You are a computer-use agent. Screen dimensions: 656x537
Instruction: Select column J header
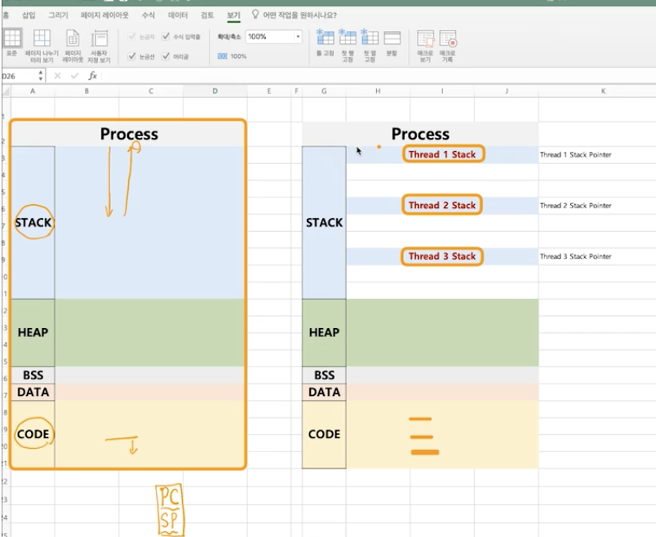click(x=507, y=91)
